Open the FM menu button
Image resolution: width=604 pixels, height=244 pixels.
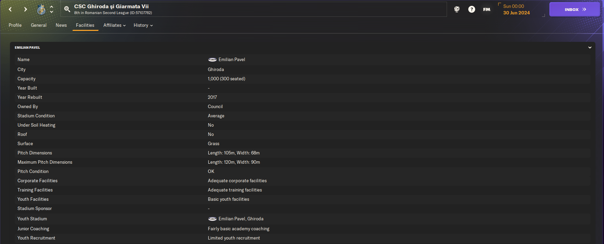pyautogui.click(x=486, y=9)
